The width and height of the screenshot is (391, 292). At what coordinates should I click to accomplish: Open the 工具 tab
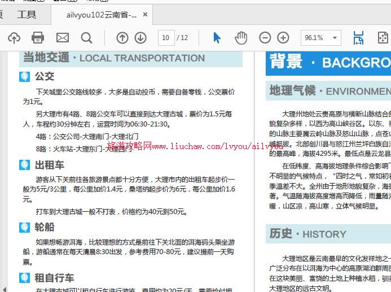[26, 15]
